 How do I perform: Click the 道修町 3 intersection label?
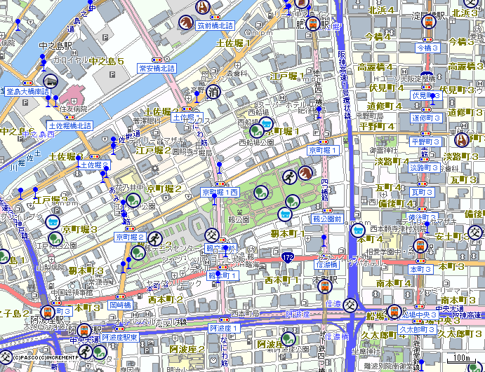(x=427, y=118)
